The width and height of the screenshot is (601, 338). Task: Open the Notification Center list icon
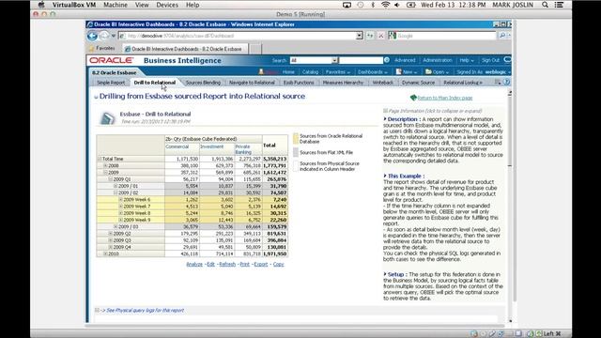pos(560,5)
